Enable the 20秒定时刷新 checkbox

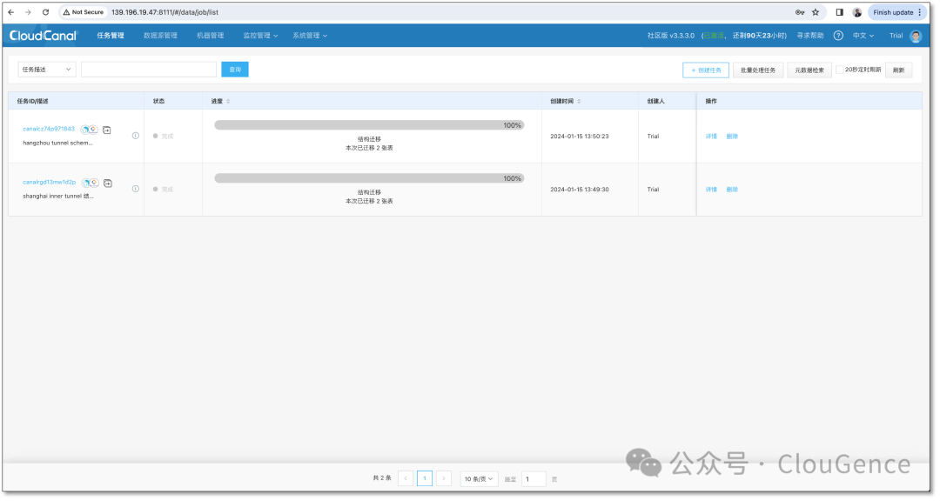839,70
